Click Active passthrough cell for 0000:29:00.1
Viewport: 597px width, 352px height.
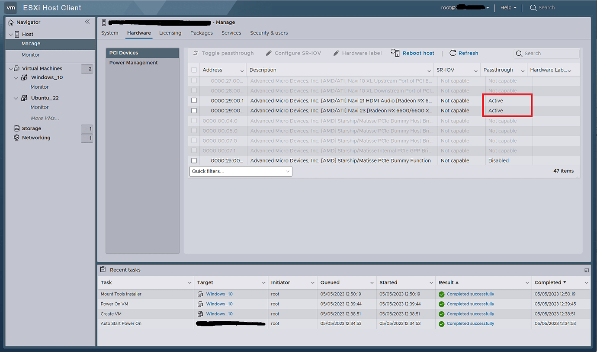pyautogui.click(x=496, y=101)
